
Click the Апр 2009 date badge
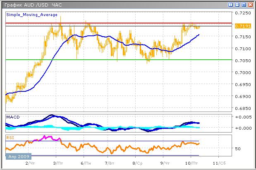(x=17, y=157)
